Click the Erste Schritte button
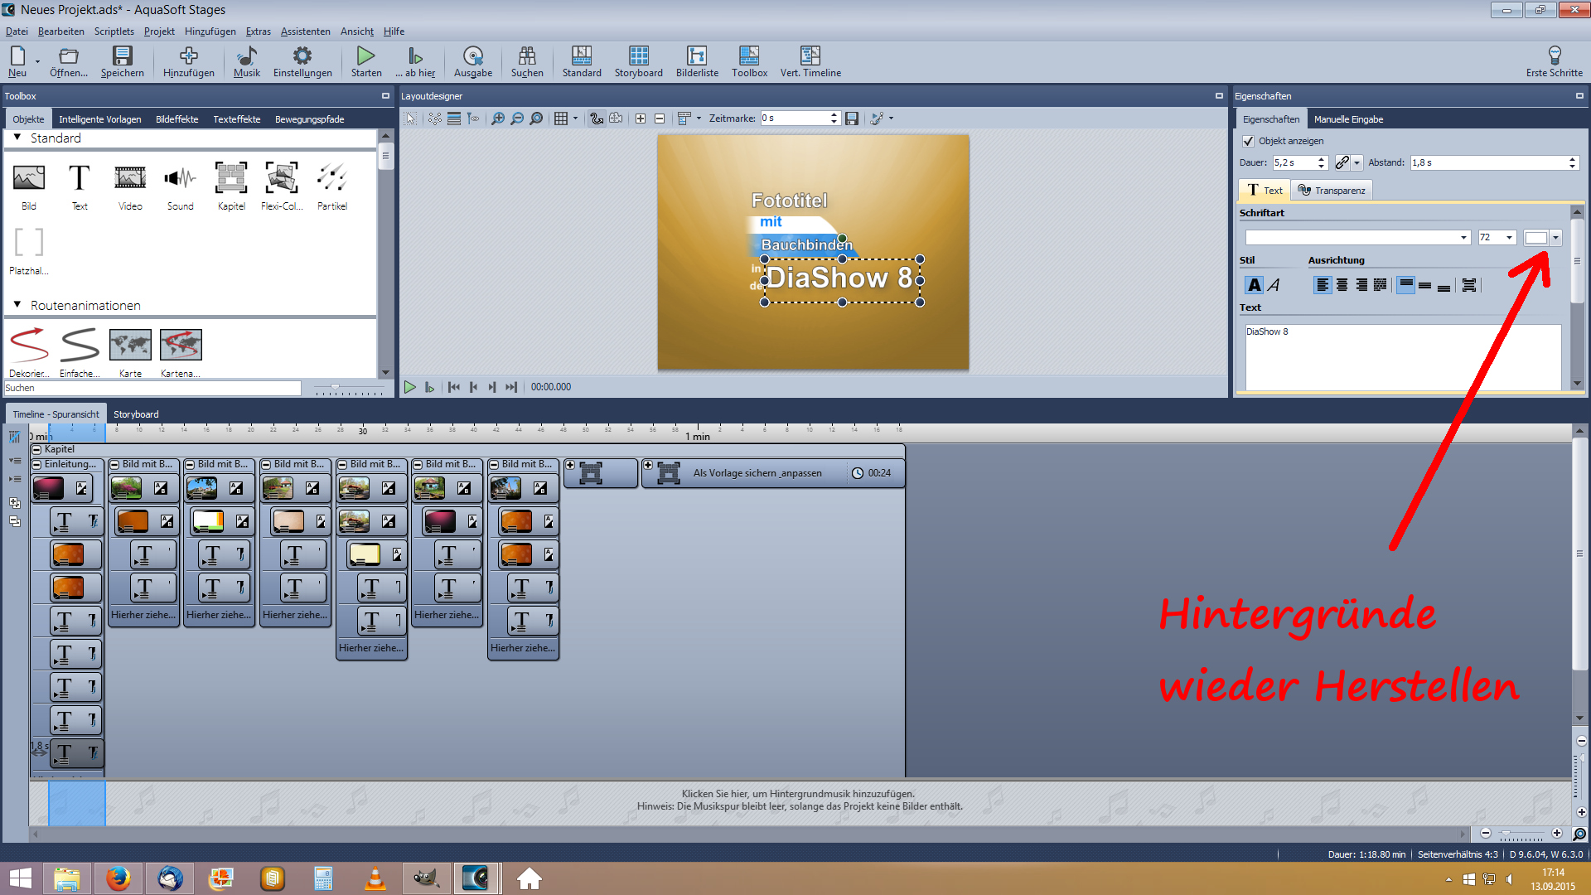 (1554, 61)
